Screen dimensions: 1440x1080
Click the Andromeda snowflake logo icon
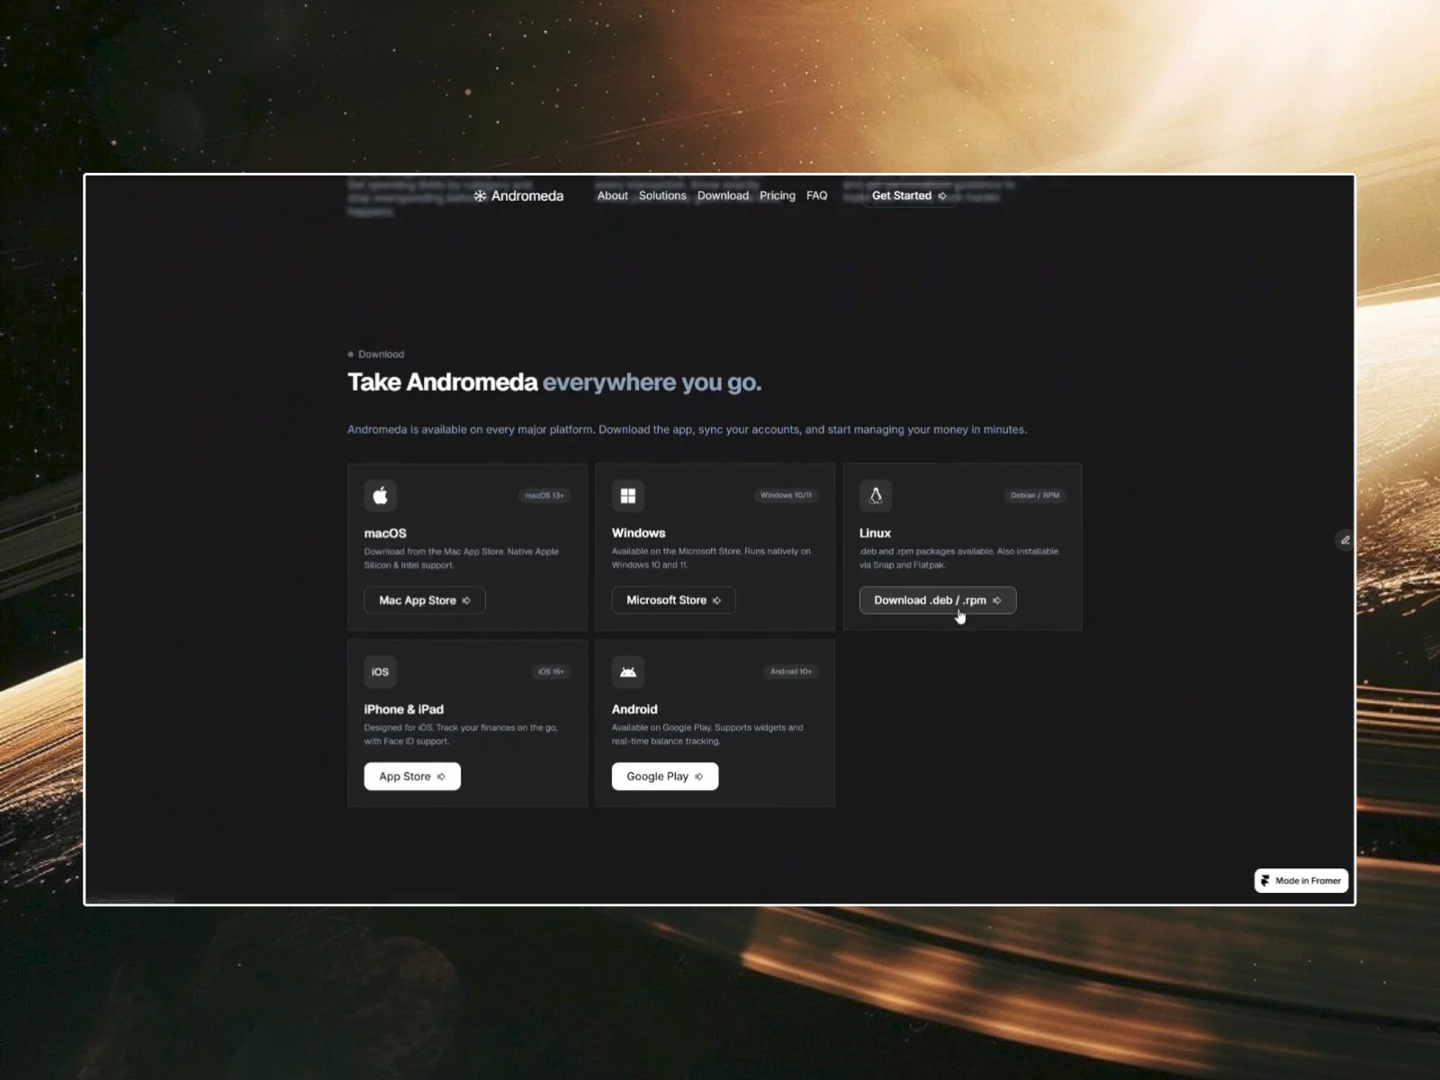tap(480, 196)
